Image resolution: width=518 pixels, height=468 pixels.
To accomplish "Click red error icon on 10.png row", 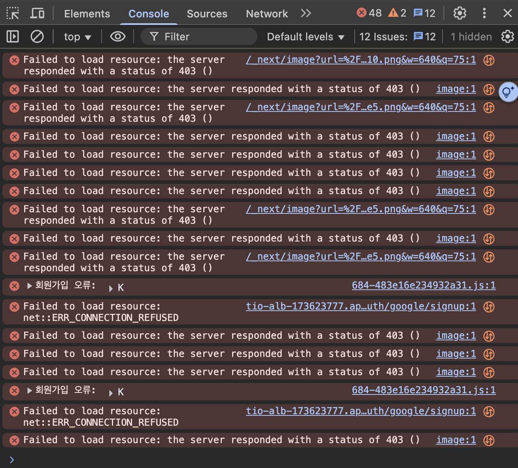I will (x=15, y=60).
